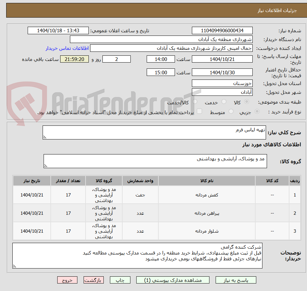Select the کالا radio button

click(247, 102)
